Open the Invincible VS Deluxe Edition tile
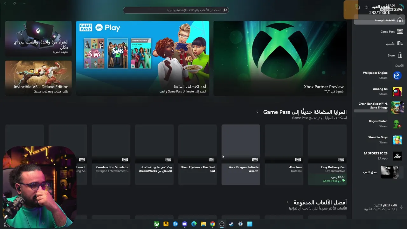 [38, 78]
